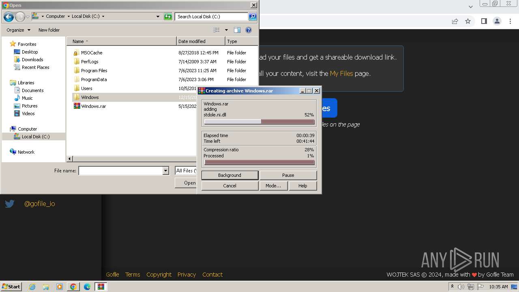The image size is (519, 292).
Task: Open Recent Places shortcut
Action: click(x=35, y=67)
